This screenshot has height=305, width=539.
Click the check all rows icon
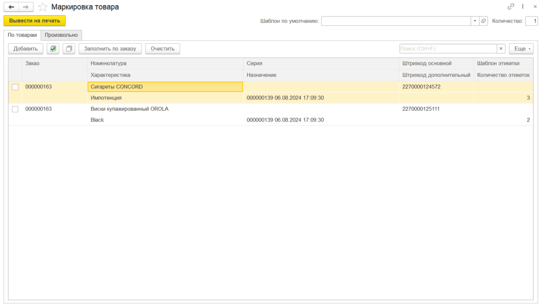point(53,48)
